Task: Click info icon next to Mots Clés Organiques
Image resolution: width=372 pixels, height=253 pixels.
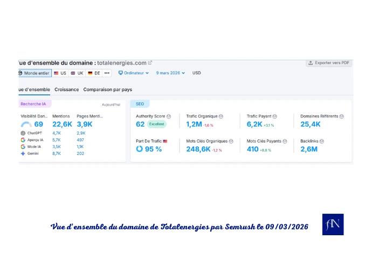Action: tap(231, 141)
